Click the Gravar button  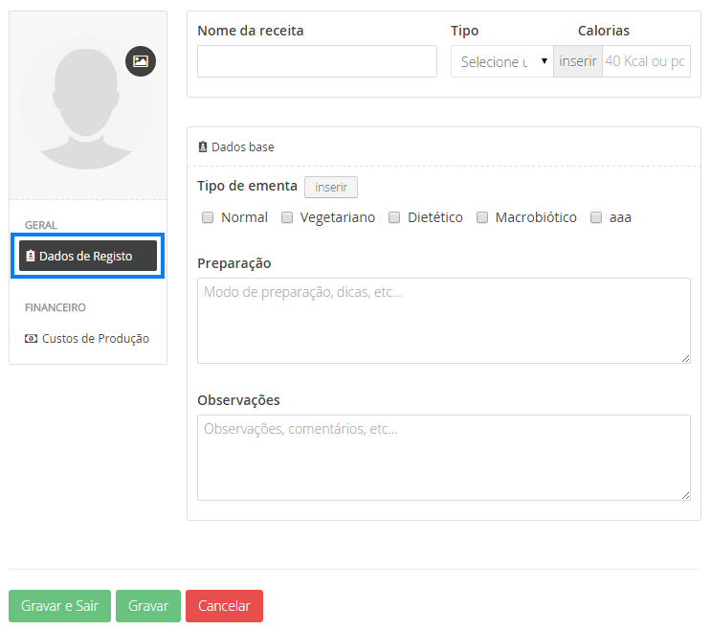tap(148, 606)
